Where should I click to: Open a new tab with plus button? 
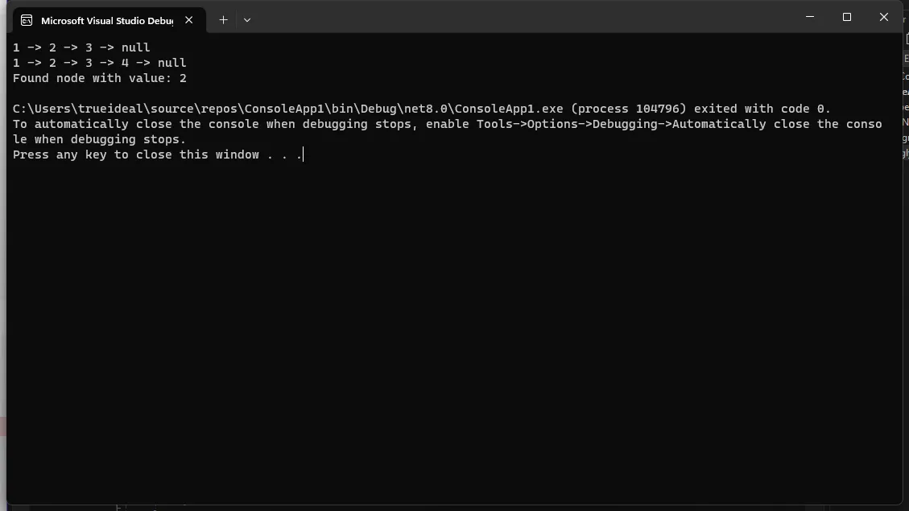[223, 20]
